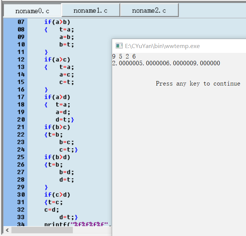
Task: Click the b=c; statement on line 23
Action: (x=66, y=142)
